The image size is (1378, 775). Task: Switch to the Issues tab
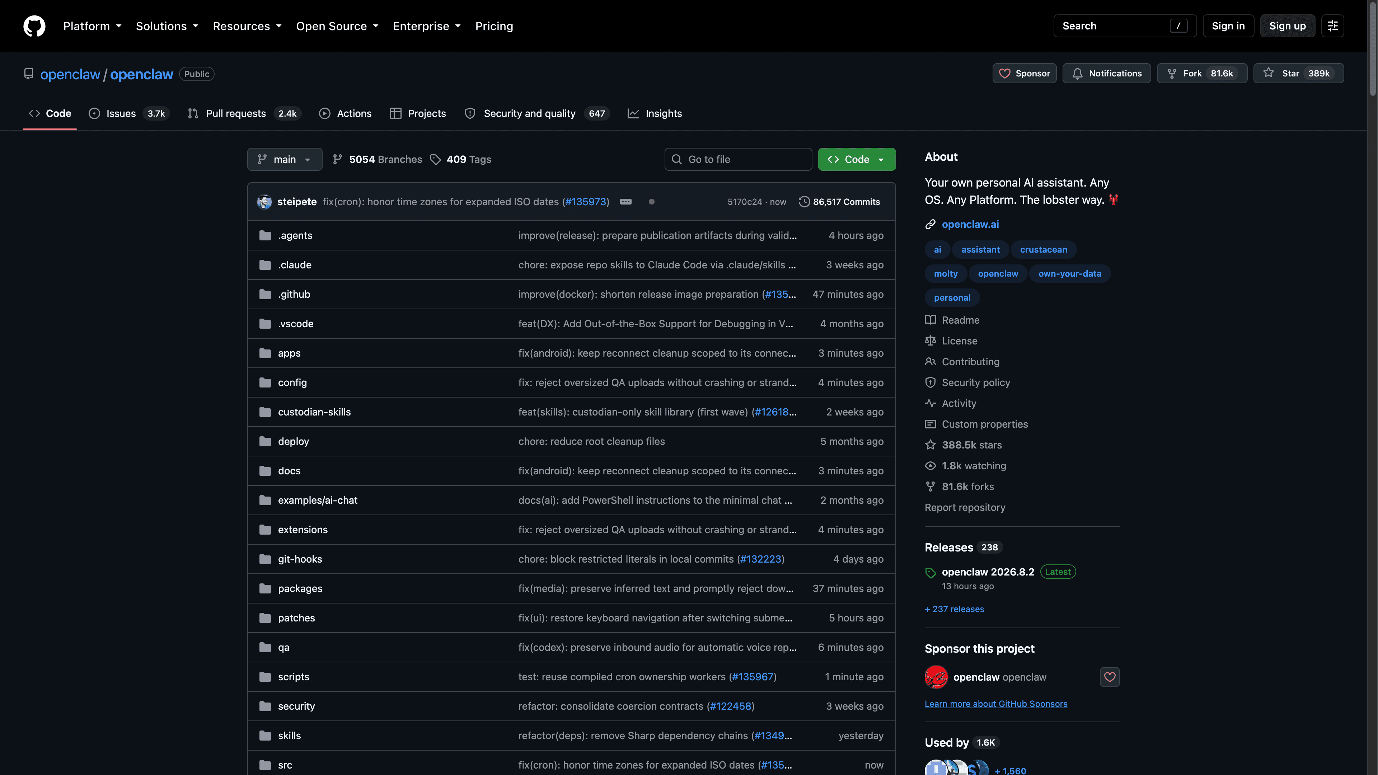[128, 113]
